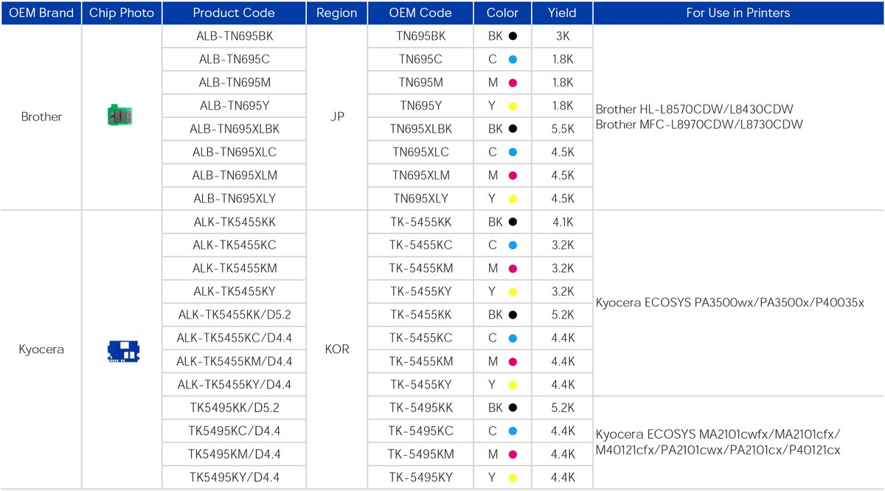885x491 pixels.
Task: Select the 5.2K yield in TK-5495KK row
Action: pyautogui.click(x=562, y=408)
